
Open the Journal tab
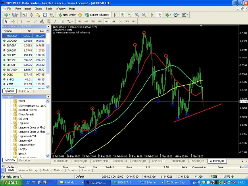pos(86,170)
